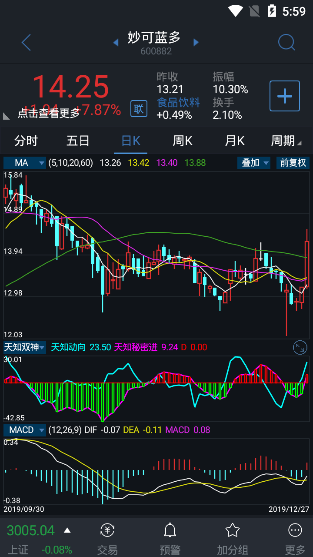This screenshot has width=313, height=557.
Task: Switch to next stock with right triangle
Action: pos(196,42)
